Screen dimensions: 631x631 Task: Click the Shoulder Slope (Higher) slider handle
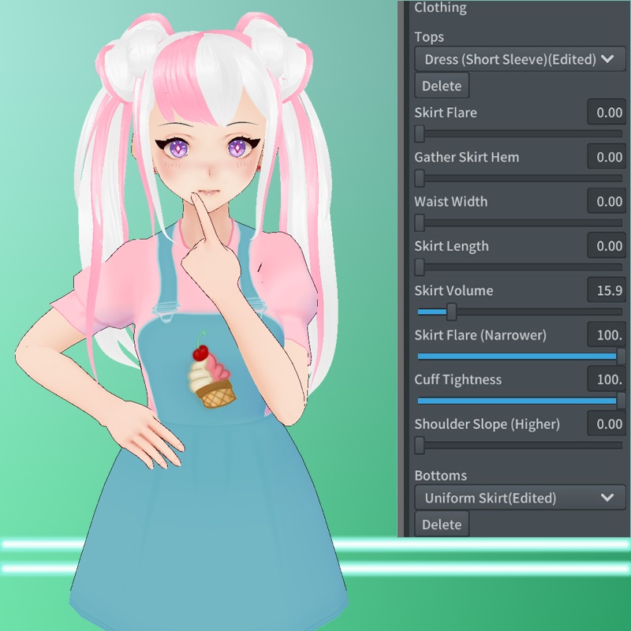coord(421,446)
